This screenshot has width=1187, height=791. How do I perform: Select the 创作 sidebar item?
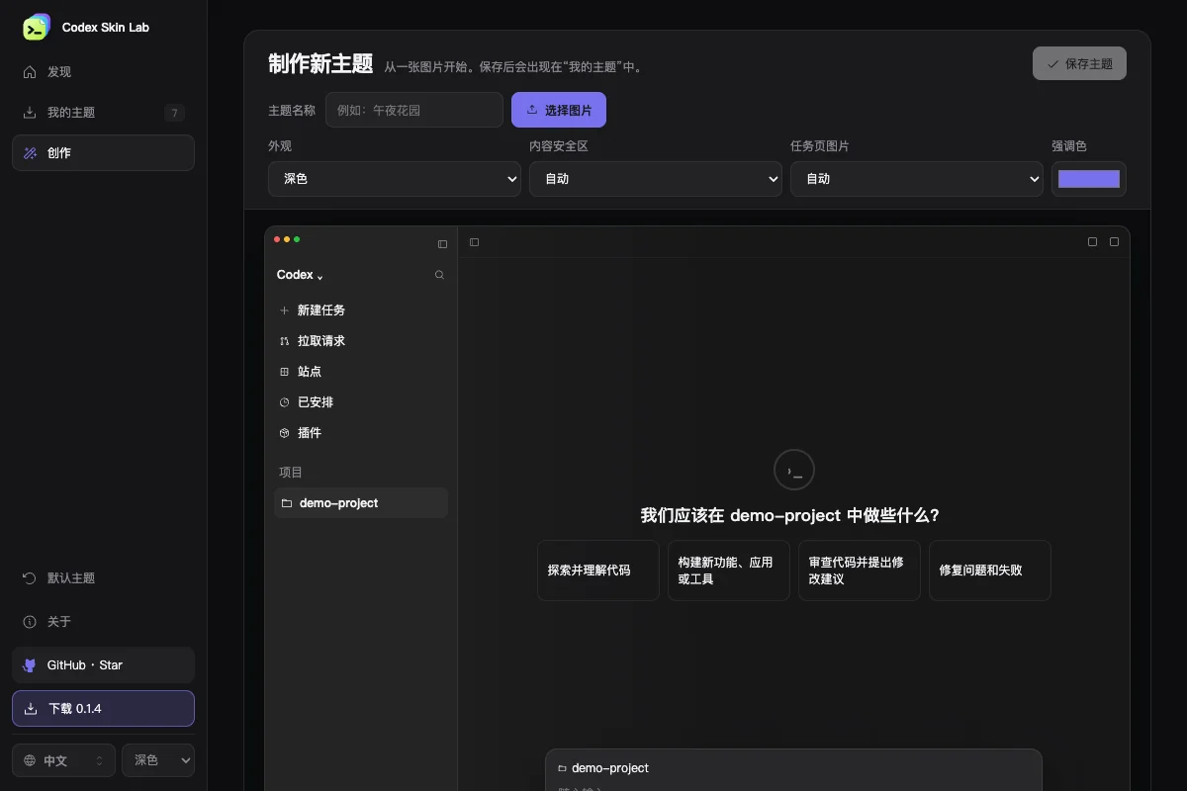pos(103,153)
